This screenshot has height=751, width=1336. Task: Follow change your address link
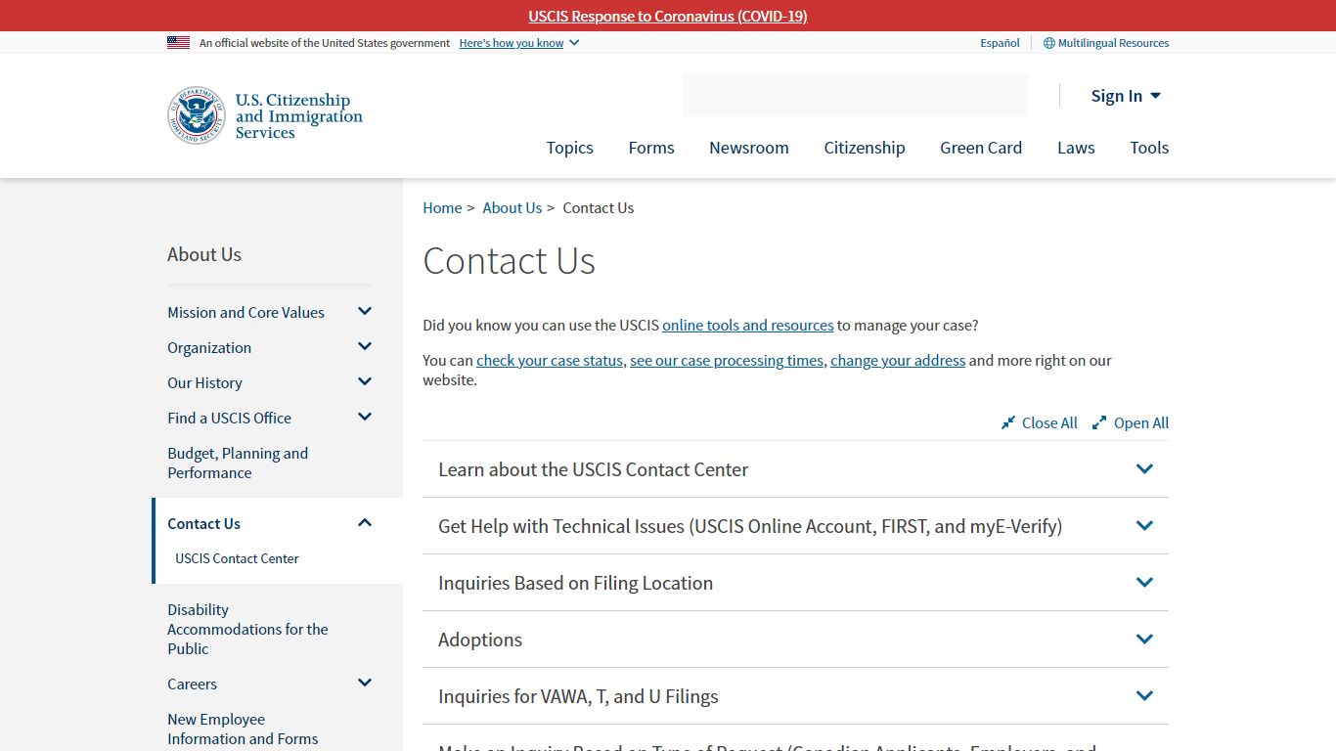pyautogui.click(x=898, y=360)
